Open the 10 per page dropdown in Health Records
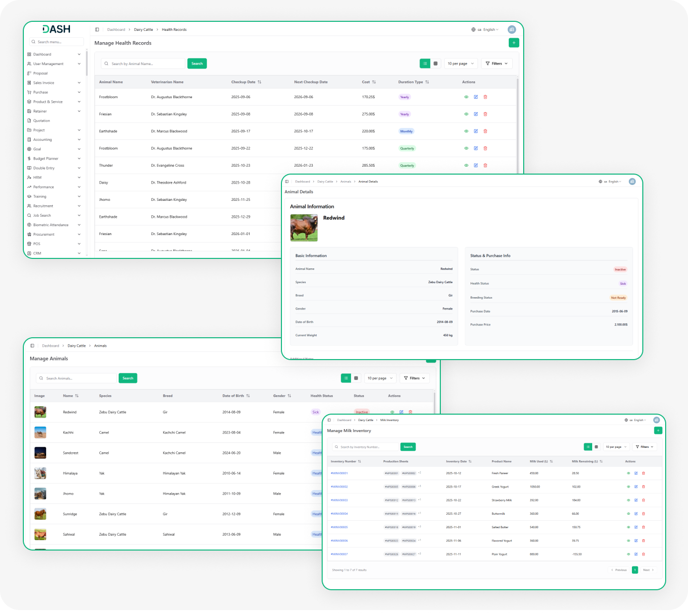Screen dimensions: 688x616 pyautogui.click(x=461, y=63)
